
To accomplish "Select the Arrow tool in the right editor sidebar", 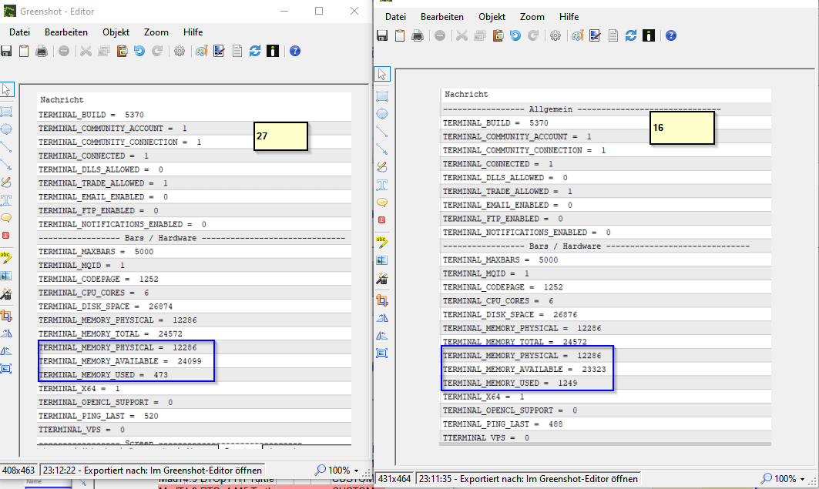I will pyautogui.click(x=382, y=149).
